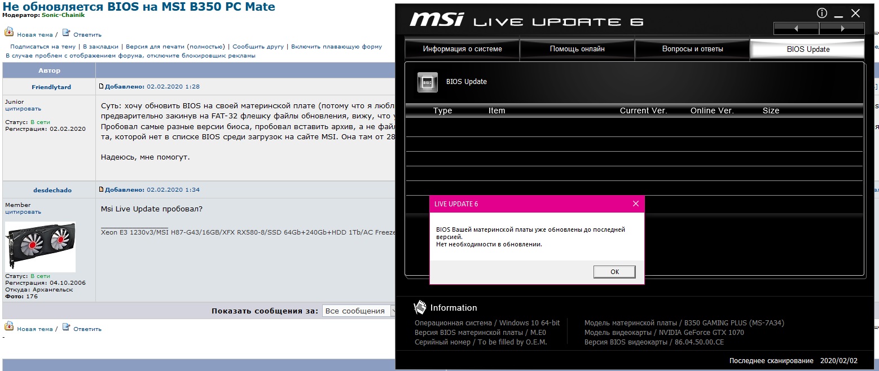The width and height of the screenshot is (879, 371).
Task: Click post icon next to 02.02.2020 1:34
Action: click(102, 190)
